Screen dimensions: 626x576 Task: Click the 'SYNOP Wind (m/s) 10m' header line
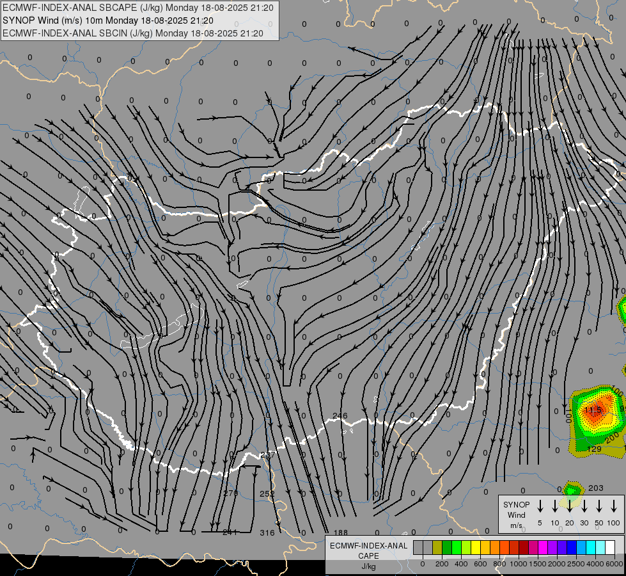point(108,20)
